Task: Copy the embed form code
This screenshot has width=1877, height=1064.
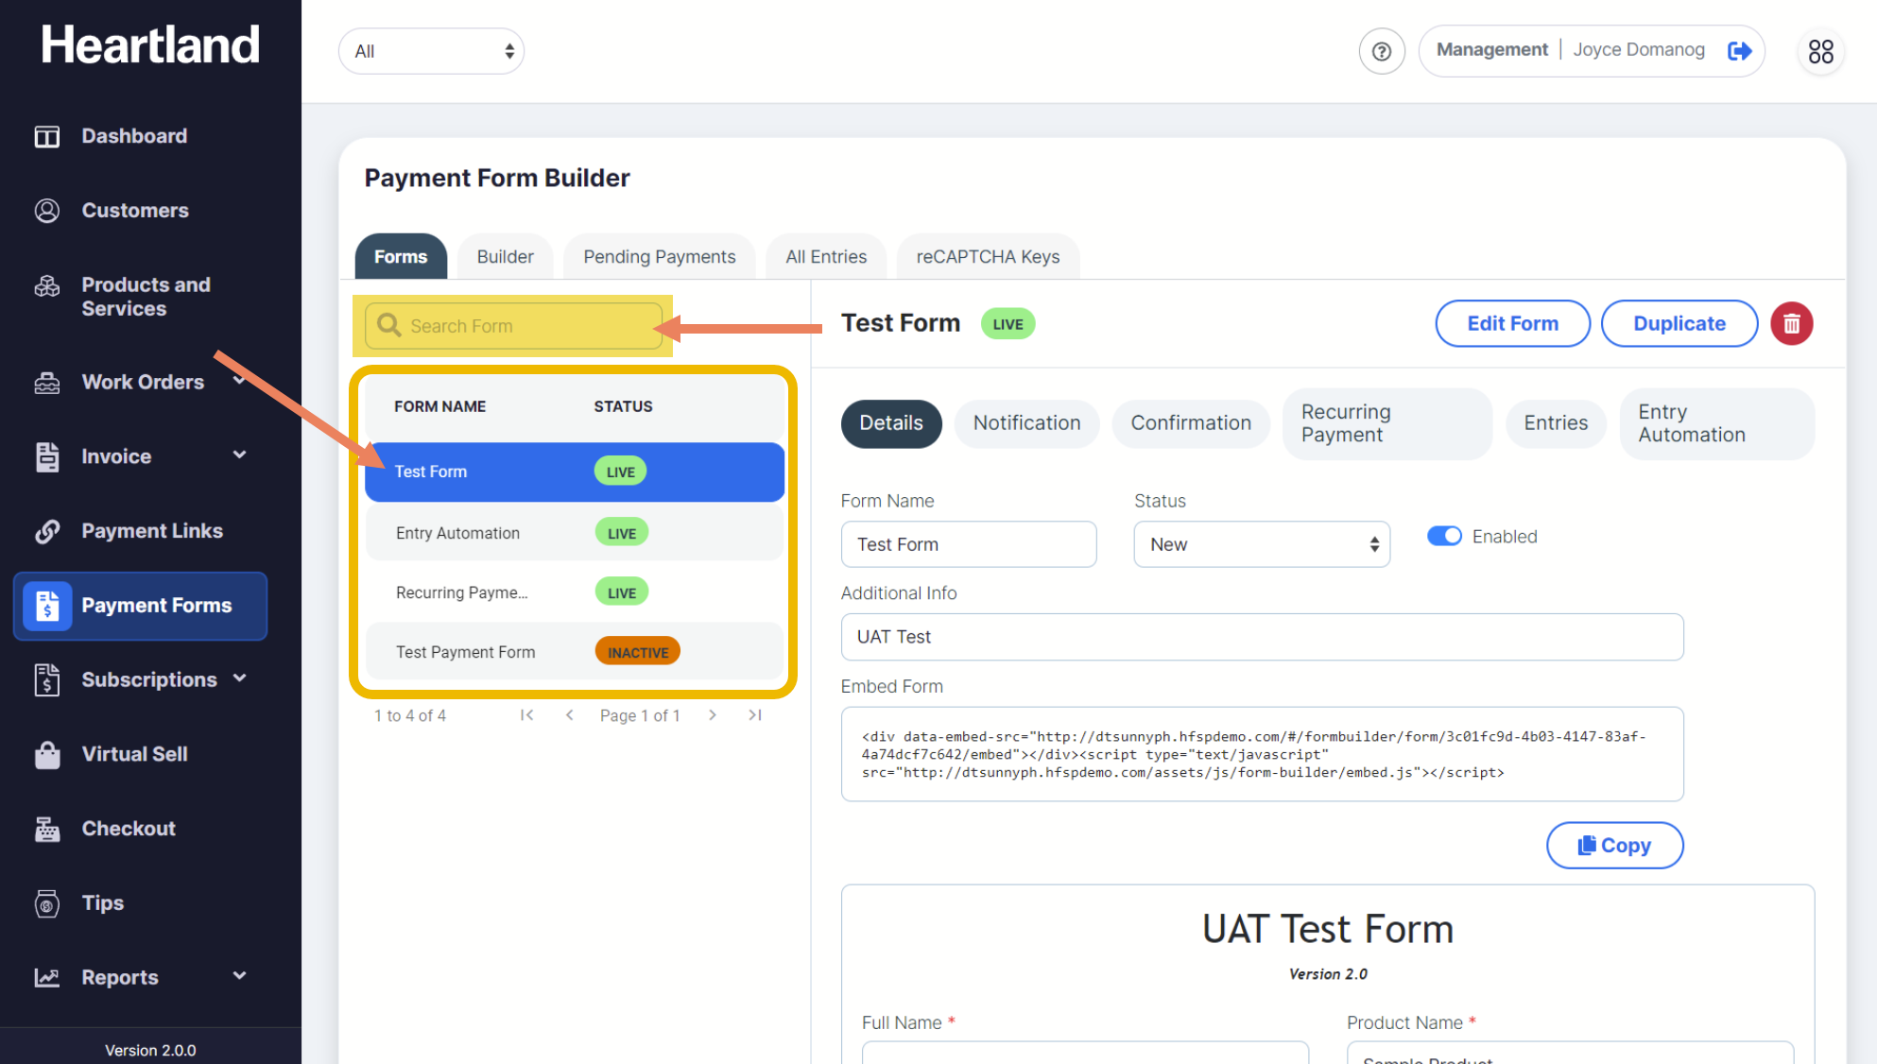Action: pyautogui.click(x=1613, y=846)
